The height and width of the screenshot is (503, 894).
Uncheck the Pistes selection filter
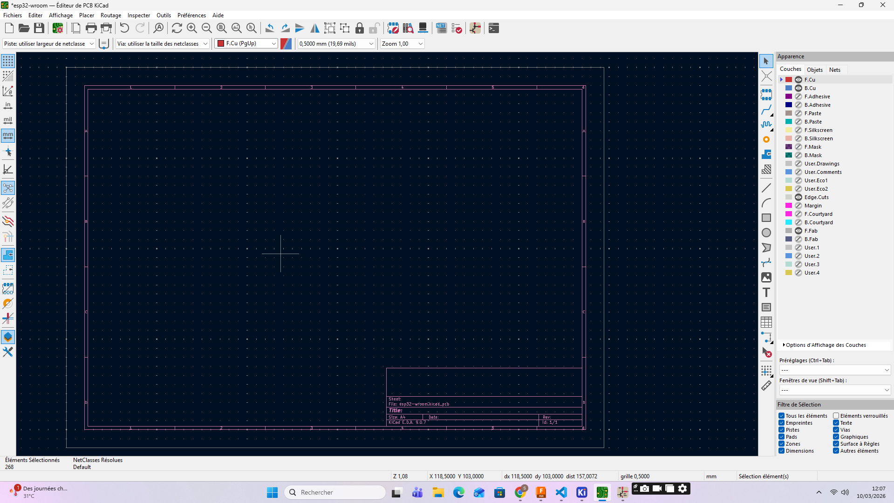782,430
